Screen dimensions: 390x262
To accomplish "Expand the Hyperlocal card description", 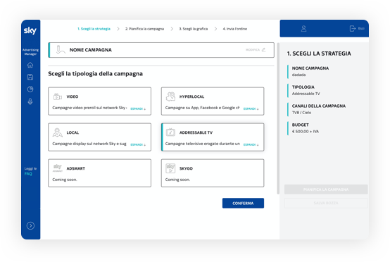I will pyautogui.click(x=251, y=108).
